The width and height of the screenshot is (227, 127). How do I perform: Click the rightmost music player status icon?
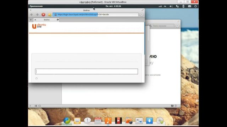(176, 106)
